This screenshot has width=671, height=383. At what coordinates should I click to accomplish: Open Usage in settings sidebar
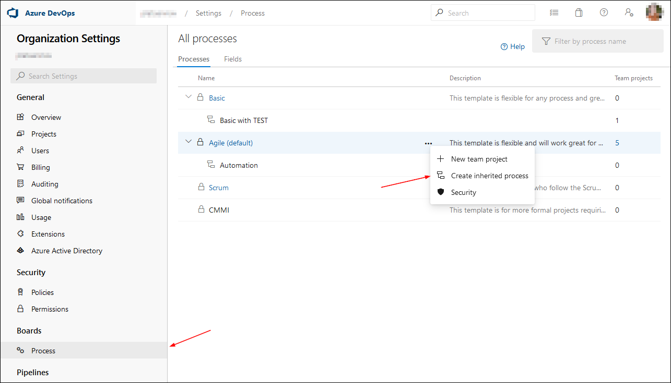pyautogui.click(x=41, y=217)
